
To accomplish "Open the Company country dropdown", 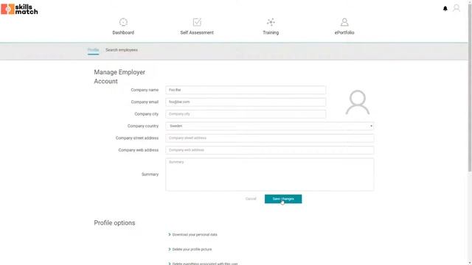I will click(x=270, y=126).
